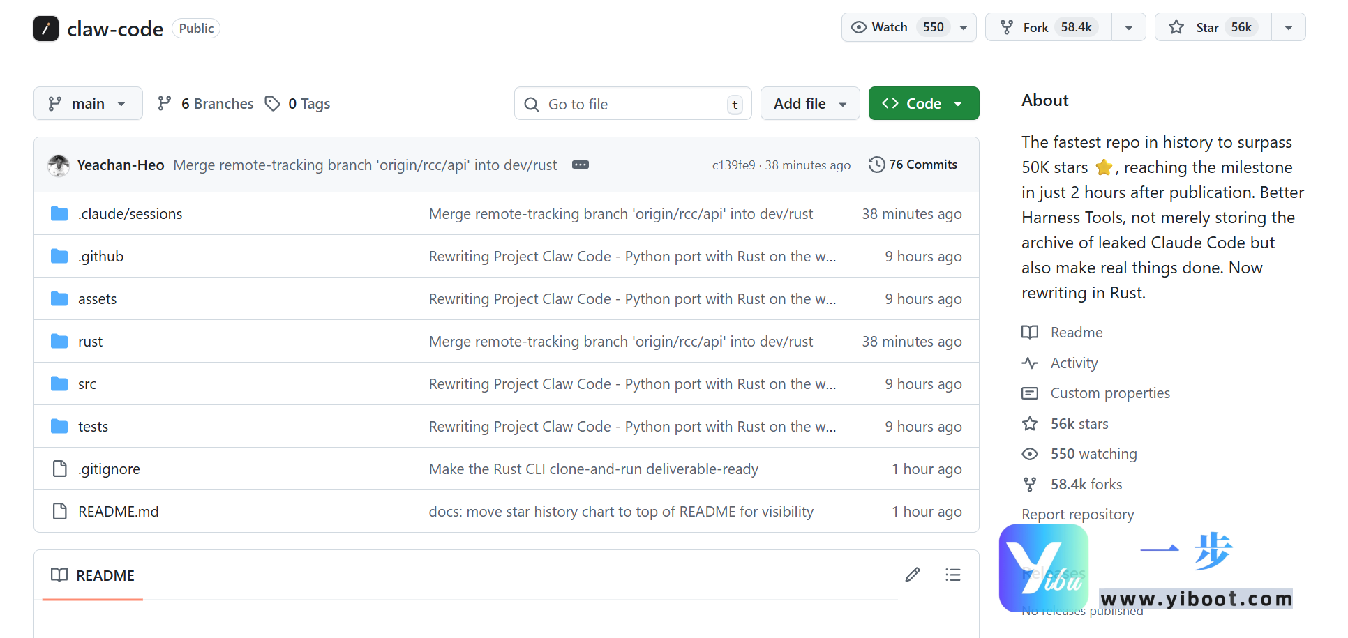1348x638 pixels.
Task: Select the README tab
Action: coord(93,575)
